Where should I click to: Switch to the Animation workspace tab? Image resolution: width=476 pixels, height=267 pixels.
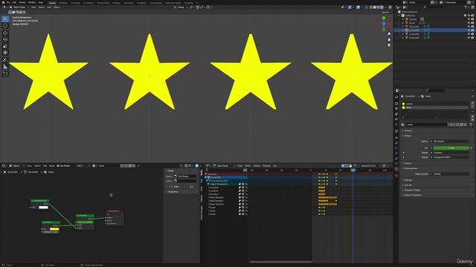pos(129,3)
